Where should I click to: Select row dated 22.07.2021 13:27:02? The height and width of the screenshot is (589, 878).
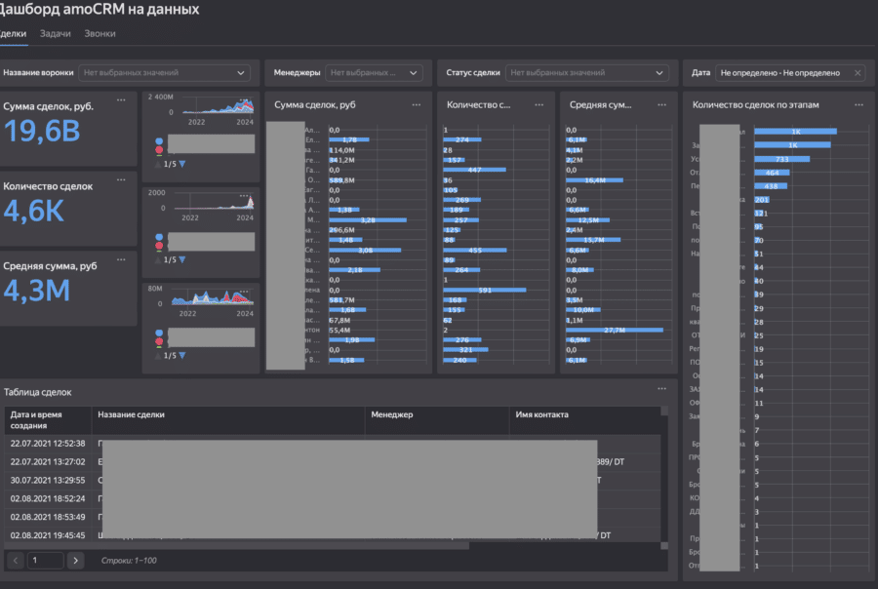tap(333, 462)
